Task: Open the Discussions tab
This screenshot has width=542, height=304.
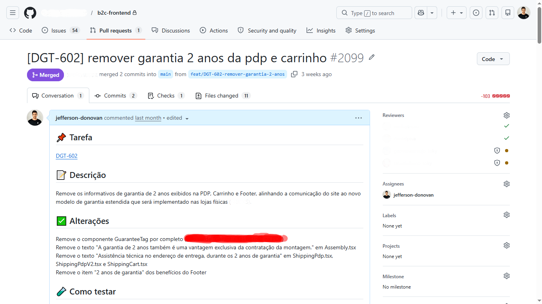Action: pyautogui.click(x=171, y=31)
